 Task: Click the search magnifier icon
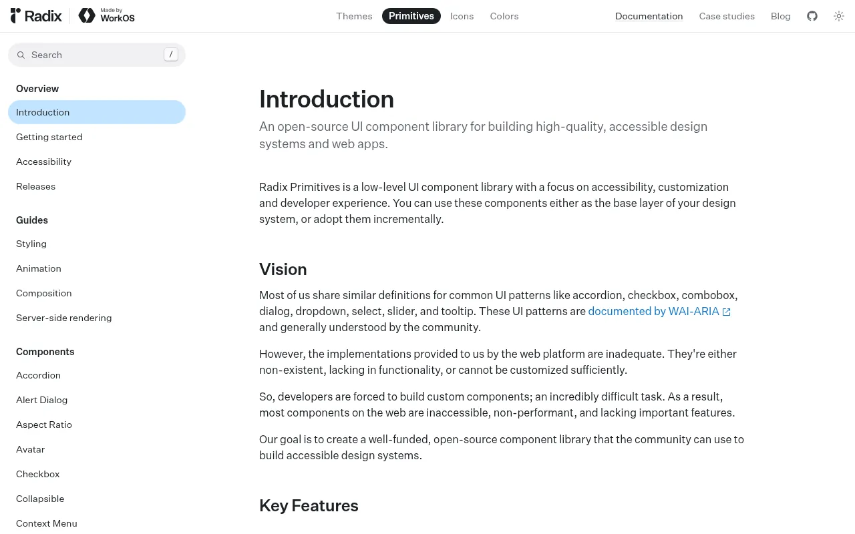[21, 55]
